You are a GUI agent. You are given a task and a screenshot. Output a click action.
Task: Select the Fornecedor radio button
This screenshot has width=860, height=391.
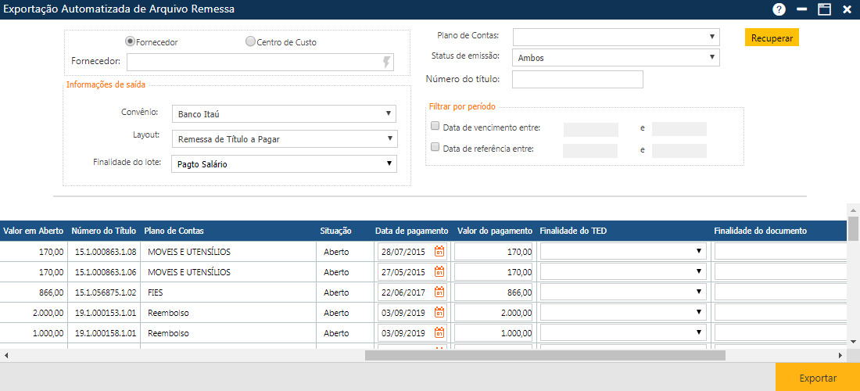131,41
